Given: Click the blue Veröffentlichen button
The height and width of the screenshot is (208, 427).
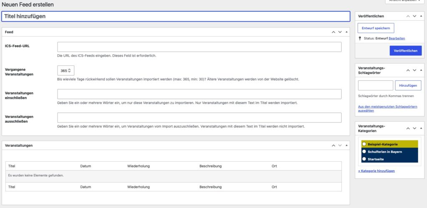Looking at the screenshot, I should [x=405, y=50].
